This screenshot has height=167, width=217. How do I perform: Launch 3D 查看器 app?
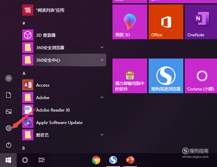64,35
